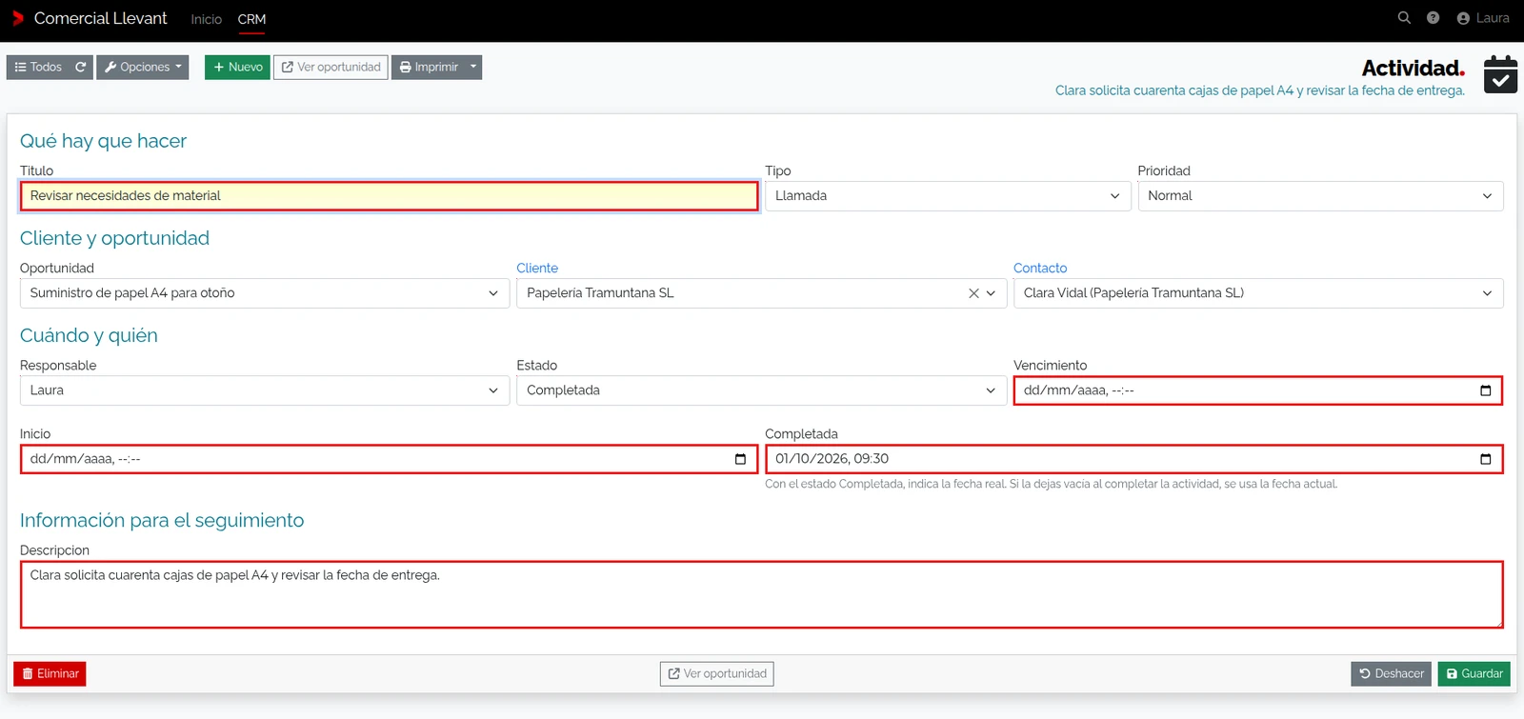Follow the Cliente label link
This screenshot has width=1524, height=719.
537,269
